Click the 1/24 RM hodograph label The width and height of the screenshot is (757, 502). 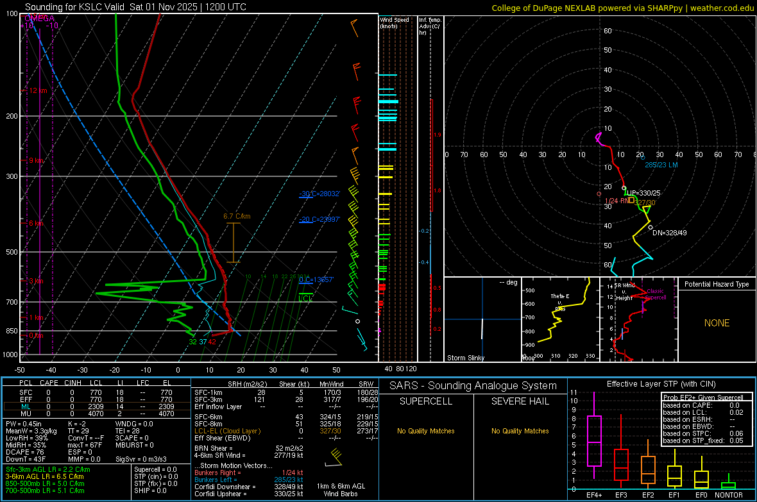[617, 200]
